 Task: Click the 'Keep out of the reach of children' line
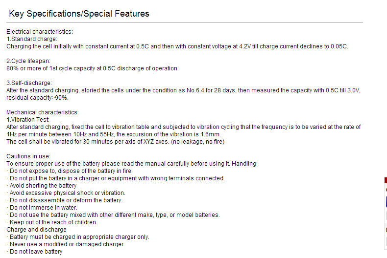(52, 222)
